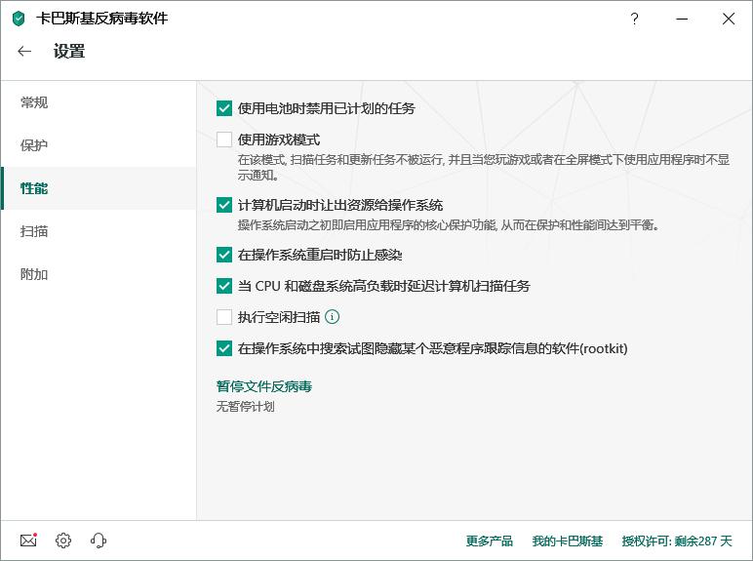Click the description under 计算机启动时让出资源
This screenshot has width=753, height=561.
(448, 224)
